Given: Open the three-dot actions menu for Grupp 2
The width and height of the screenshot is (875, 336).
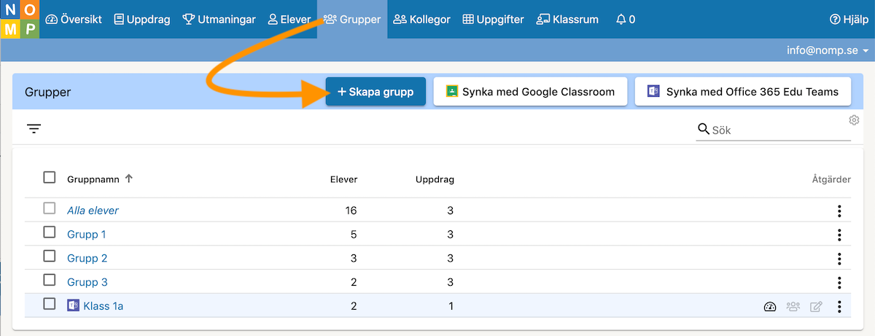Looking at the screenshot, I should click(x=840, y=259).
